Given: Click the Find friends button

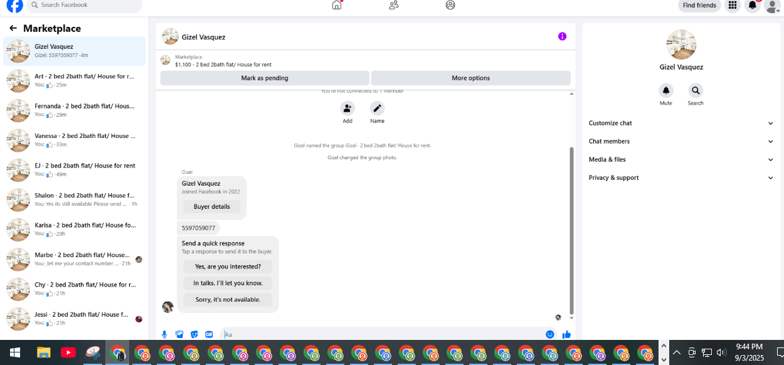Looking at the screenshot, I should click(x=699, y=6).
